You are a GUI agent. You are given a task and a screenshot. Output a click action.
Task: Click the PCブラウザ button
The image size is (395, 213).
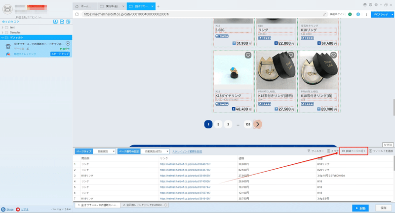pos(381,15)
